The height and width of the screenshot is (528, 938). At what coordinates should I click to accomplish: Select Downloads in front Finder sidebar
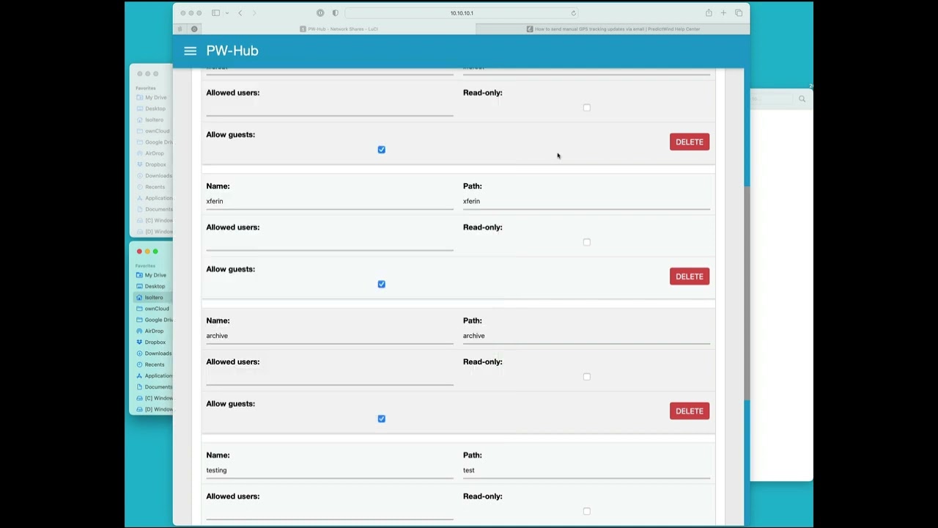(x=154, y=353)
